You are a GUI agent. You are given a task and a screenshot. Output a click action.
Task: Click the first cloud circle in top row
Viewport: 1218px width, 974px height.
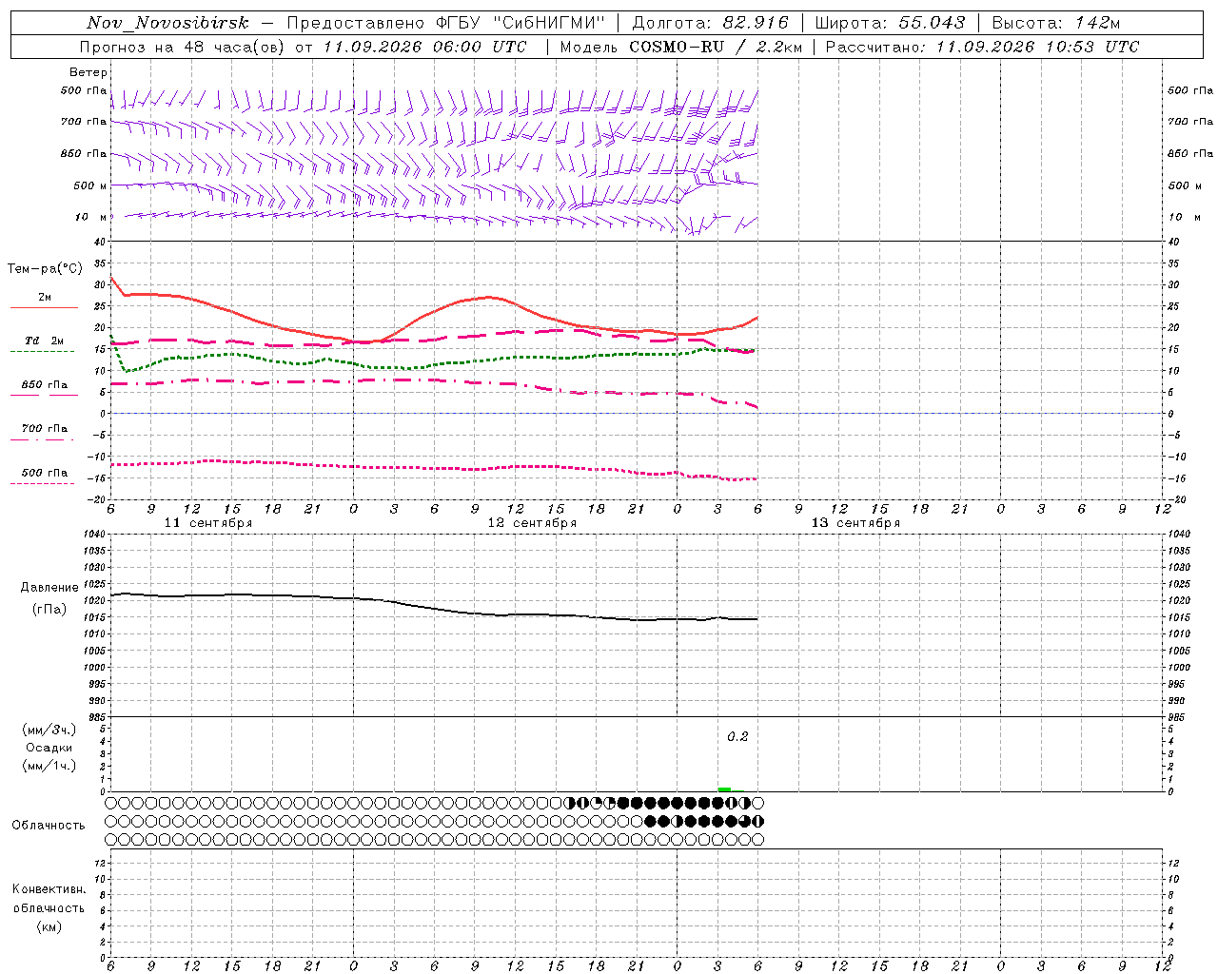(x=111, y=803)
